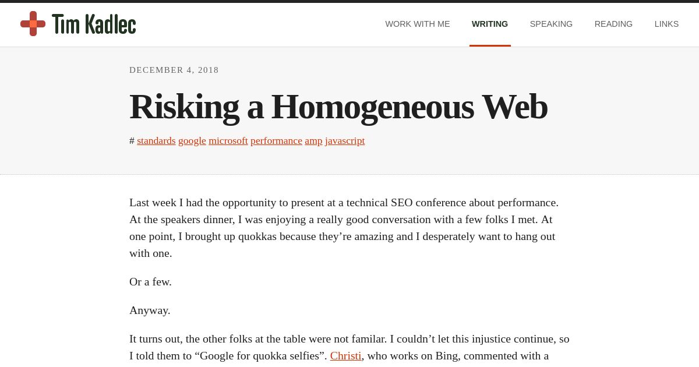Open the google tag link
Image resolution: width=699 pixels, height=367 pixels.
pos(192,140)
